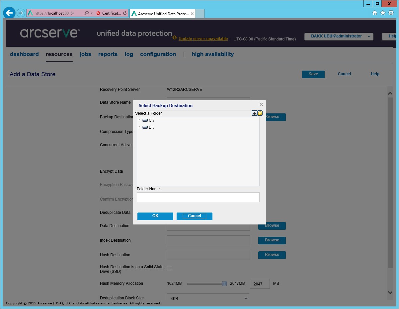Select the C:\ label in folder tree

click(x=151, y=120)
